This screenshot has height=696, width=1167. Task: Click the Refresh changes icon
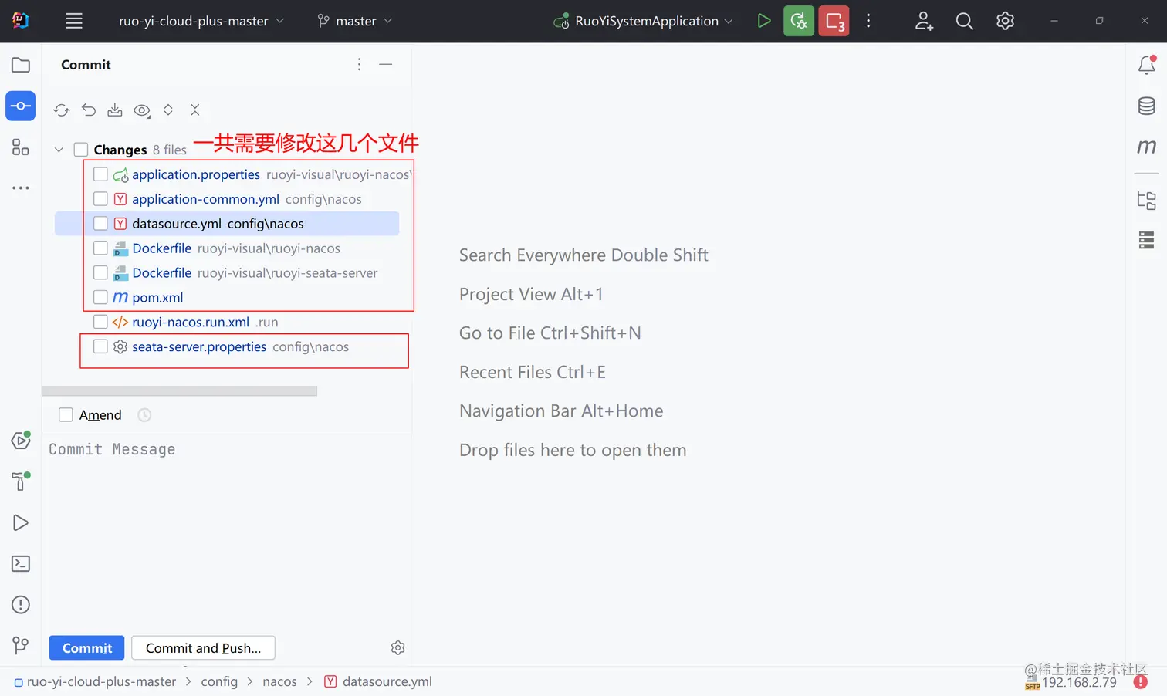(x=62, y=110)
